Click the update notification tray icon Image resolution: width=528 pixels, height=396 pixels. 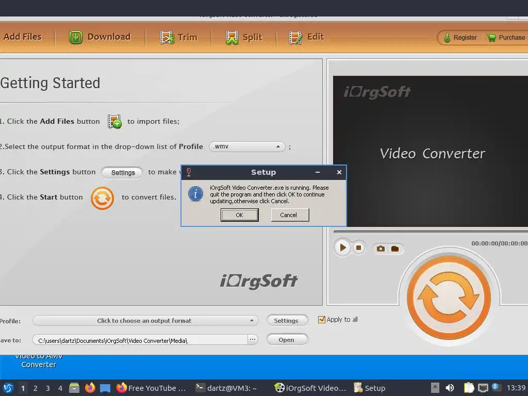(x=496, y=387)
